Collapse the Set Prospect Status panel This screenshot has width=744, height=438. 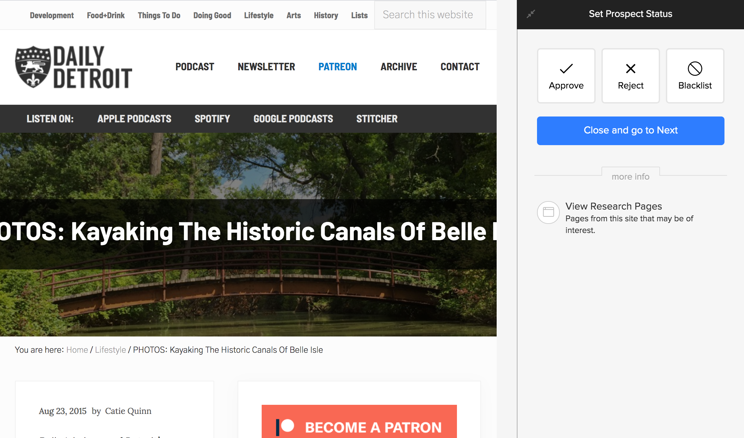click(531, 14)
